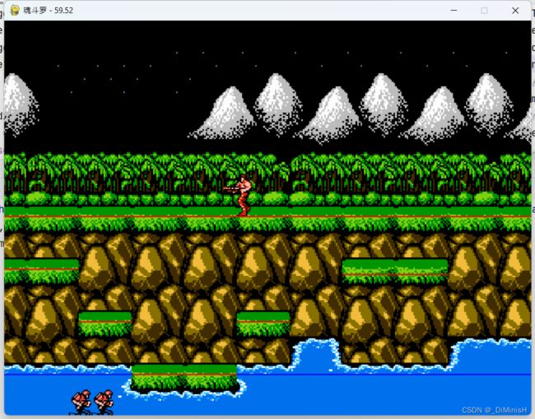Click the pygame app icon in title bar
Screen dimensions: 535x419
(x=15, y=10)
